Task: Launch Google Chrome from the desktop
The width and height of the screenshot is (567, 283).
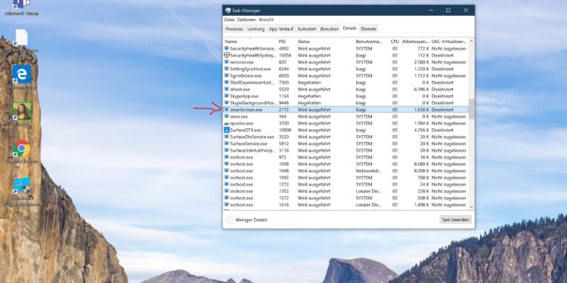Action: [22, 149]
